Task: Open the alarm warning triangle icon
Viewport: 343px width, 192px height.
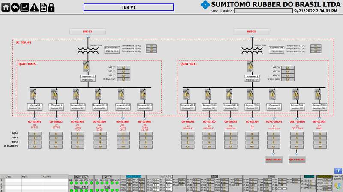Action: 34,7
